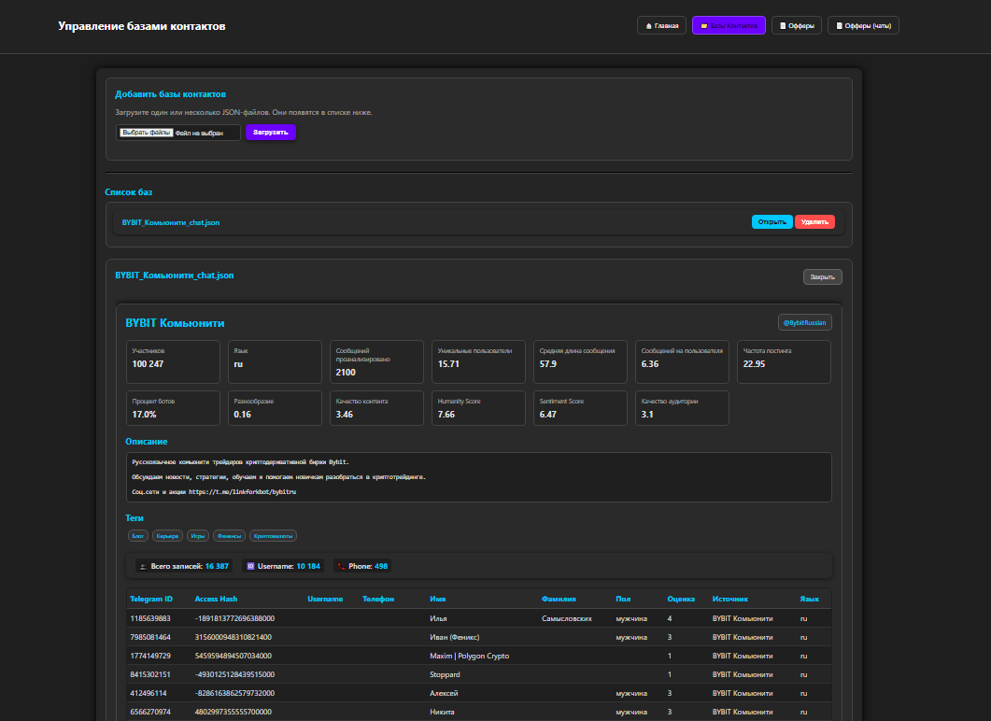Follow the @BybitRussian channel link
This screenshot has height=721, width=991.
pos(804,322)
